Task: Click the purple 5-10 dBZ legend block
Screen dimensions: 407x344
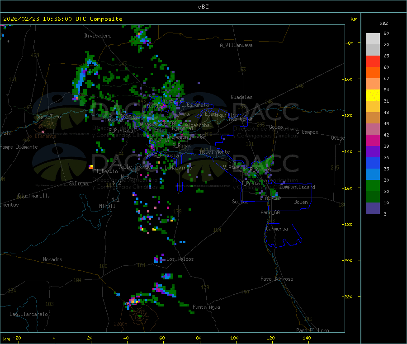Action: [x=373, y=208]
